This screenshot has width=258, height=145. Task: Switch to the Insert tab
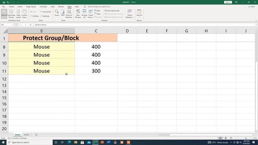20,6
